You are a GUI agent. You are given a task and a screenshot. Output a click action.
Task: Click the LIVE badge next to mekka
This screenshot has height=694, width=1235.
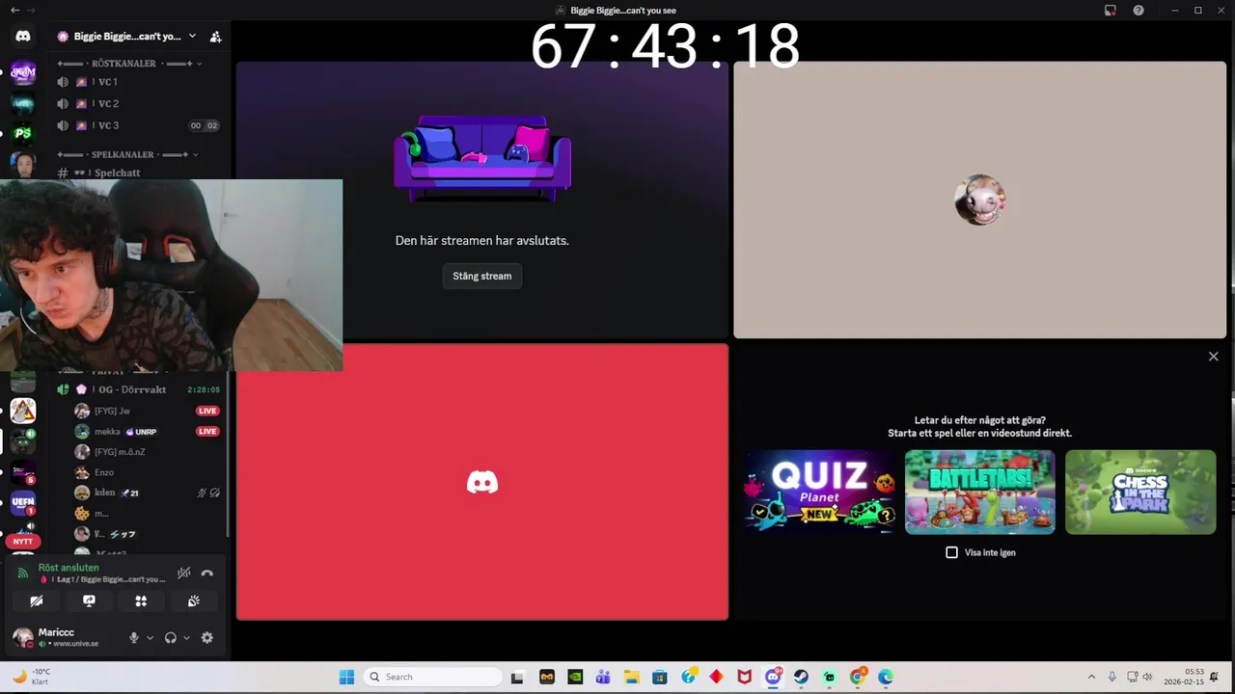pos(207,431)
